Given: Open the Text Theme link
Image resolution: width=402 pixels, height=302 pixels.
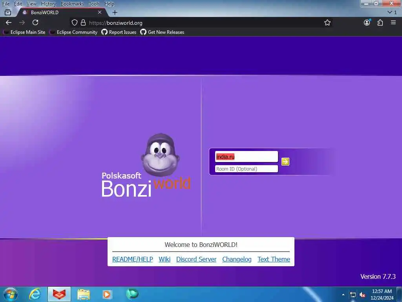Looking at the screenshot, I should [x=274, y=259].
